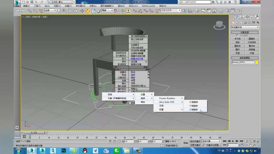This screenshot has width=274, height=154.
Task: Click the 茶壶 creation button
Action: coord(238,53)
